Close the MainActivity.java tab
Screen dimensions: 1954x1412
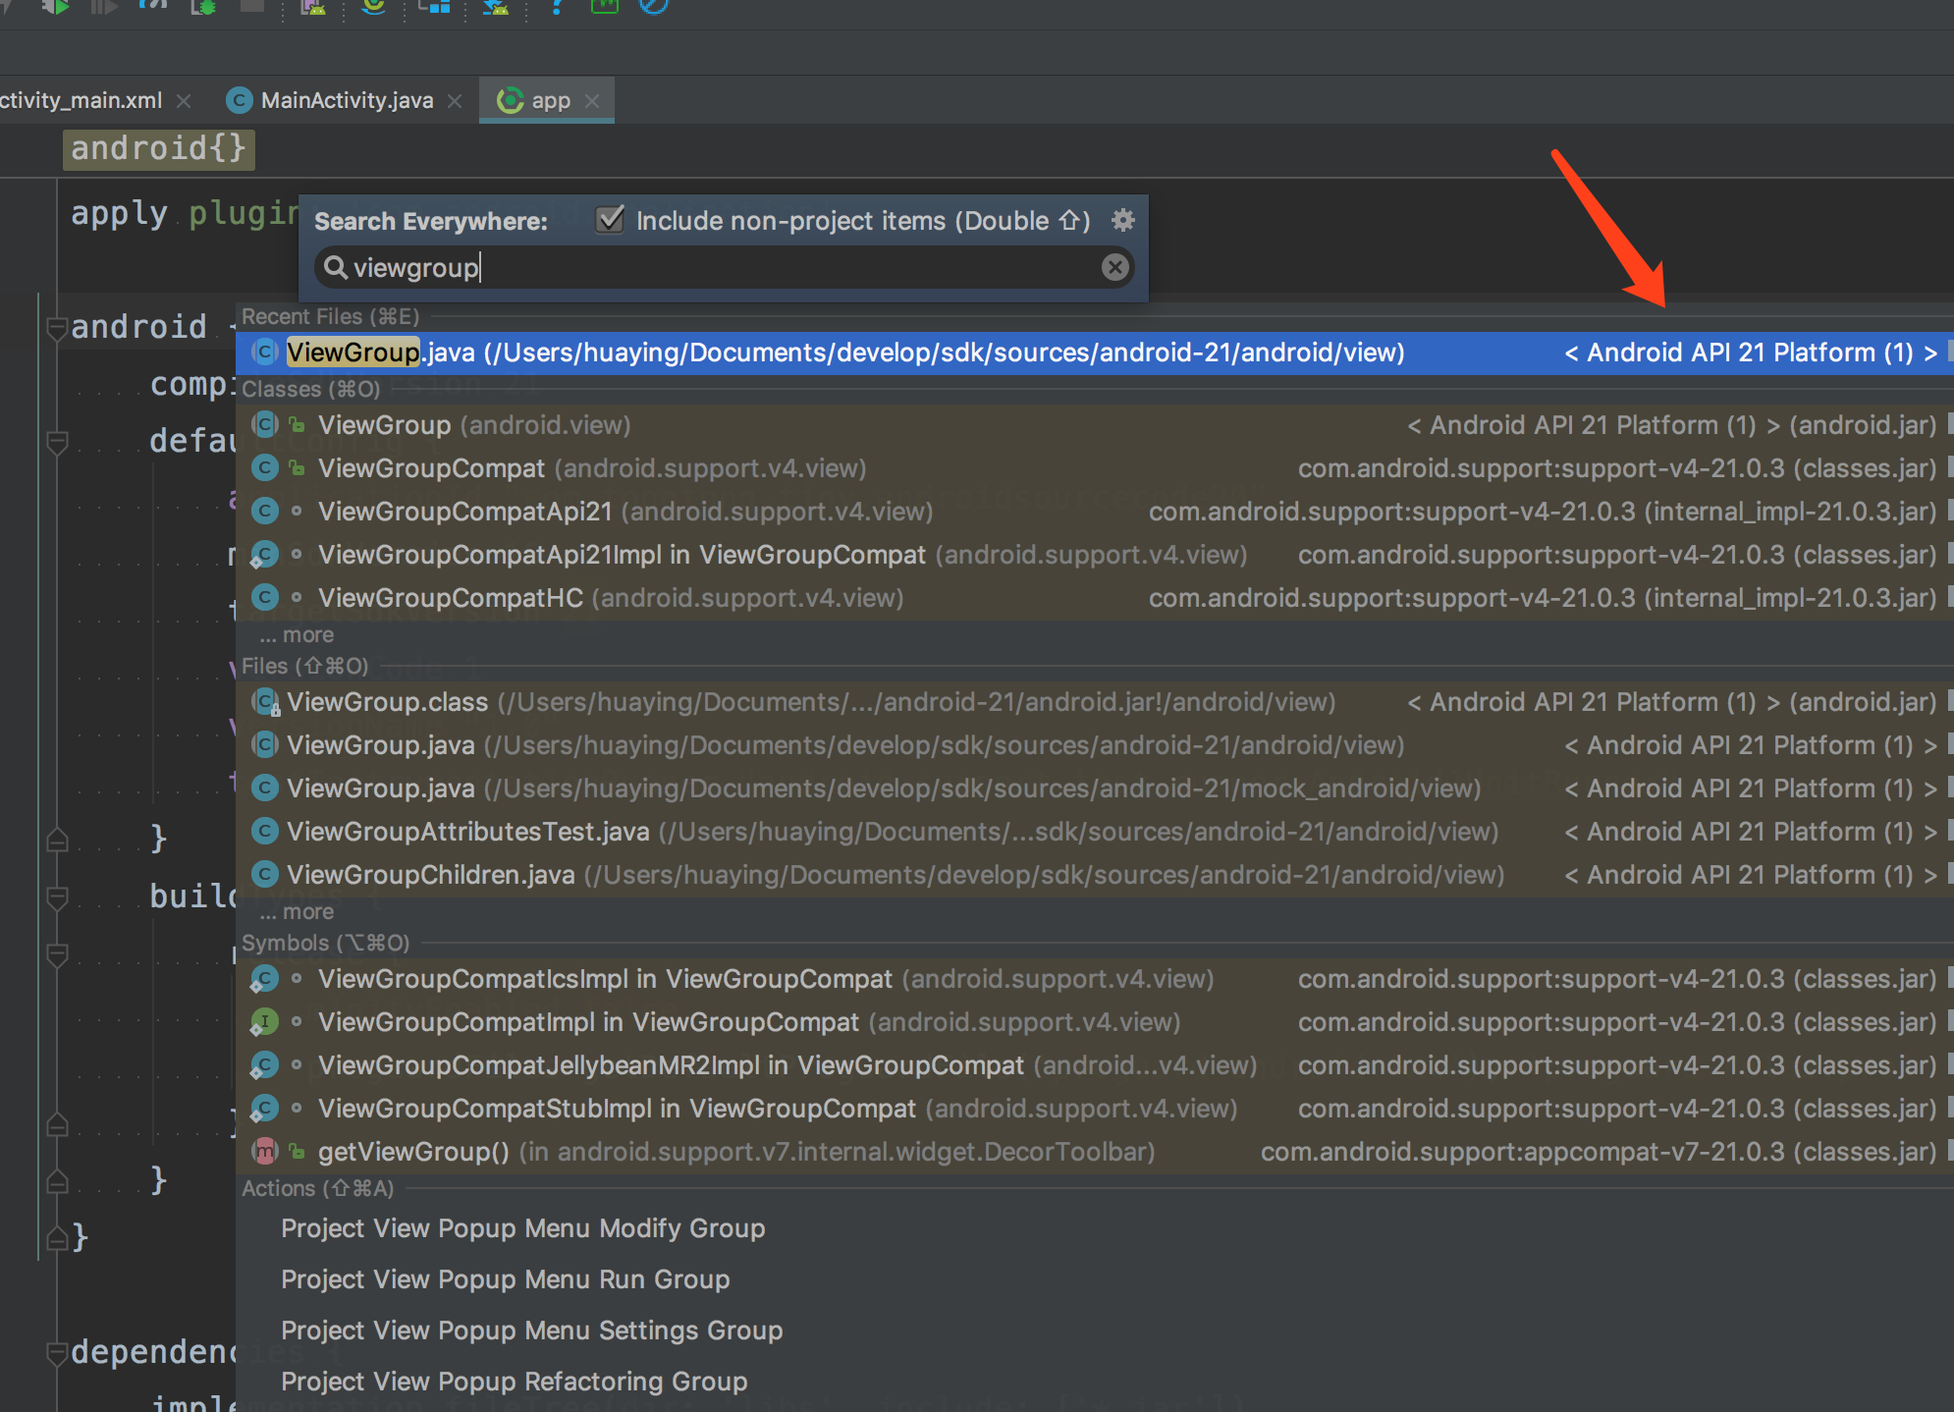coord(455,101)
